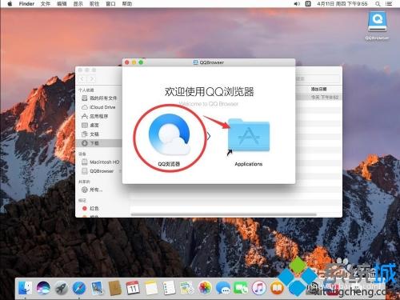
Task: Select 下载 in Finder sidebar
Action: pyautogui.click(x=98, y=143)
